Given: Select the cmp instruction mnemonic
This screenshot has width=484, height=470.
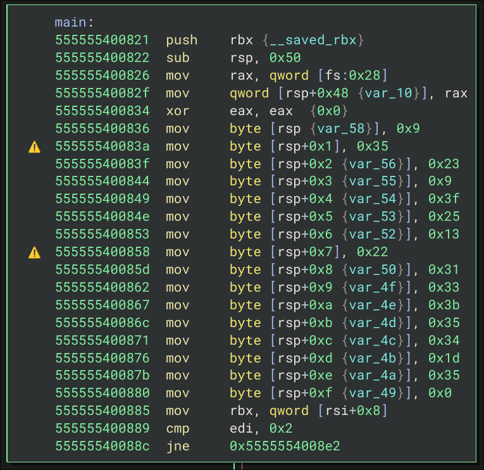Looking at the screenshot, I should 178,429.
